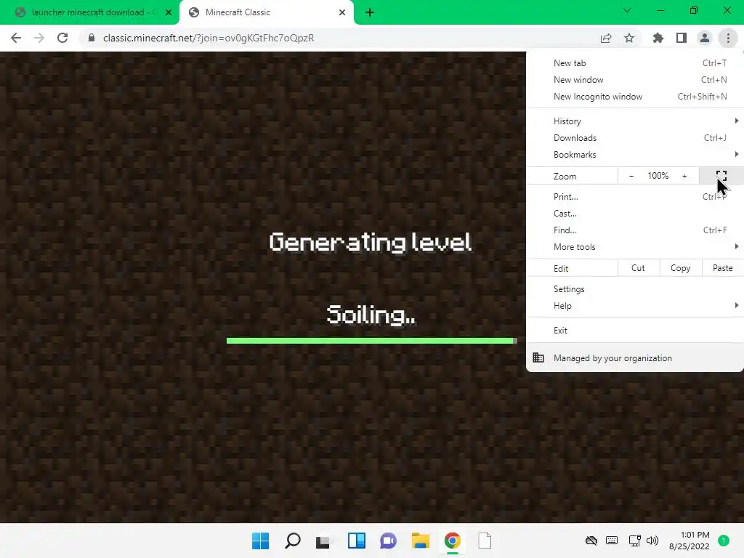This screenshot has width=744, height=558.
Task: Decrease zoom with minus button
Action: click(631, 176)
